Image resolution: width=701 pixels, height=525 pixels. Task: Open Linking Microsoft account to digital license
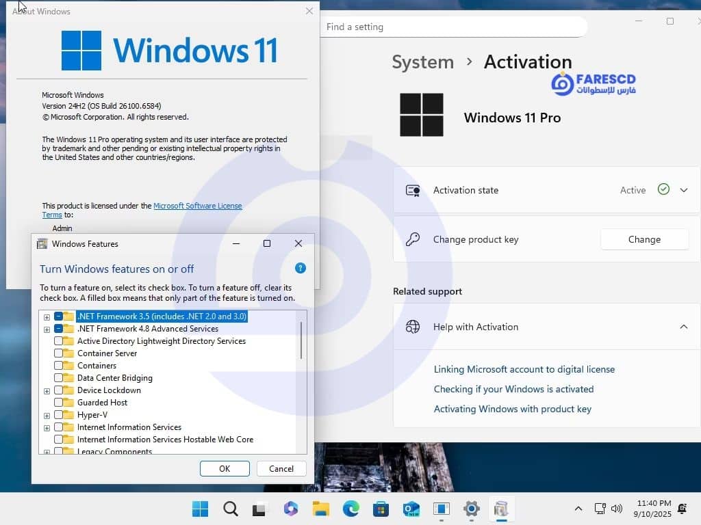click(x=524, y=369)
